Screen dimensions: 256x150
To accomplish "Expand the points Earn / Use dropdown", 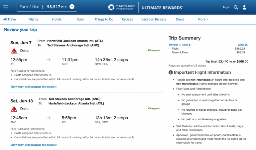I will (x=72, y=7).
